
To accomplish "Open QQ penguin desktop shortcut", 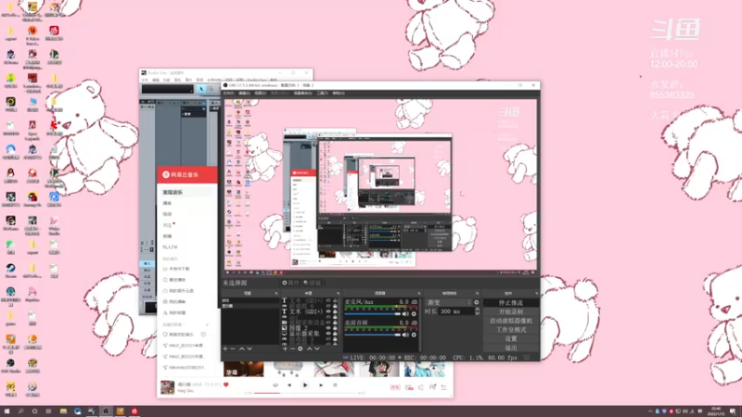I will pos(10,175).
